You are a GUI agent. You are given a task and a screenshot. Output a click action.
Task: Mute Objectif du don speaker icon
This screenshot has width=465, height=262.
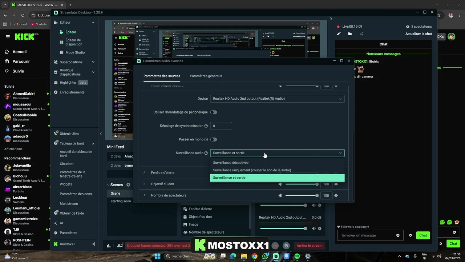(x=280, y=184)
